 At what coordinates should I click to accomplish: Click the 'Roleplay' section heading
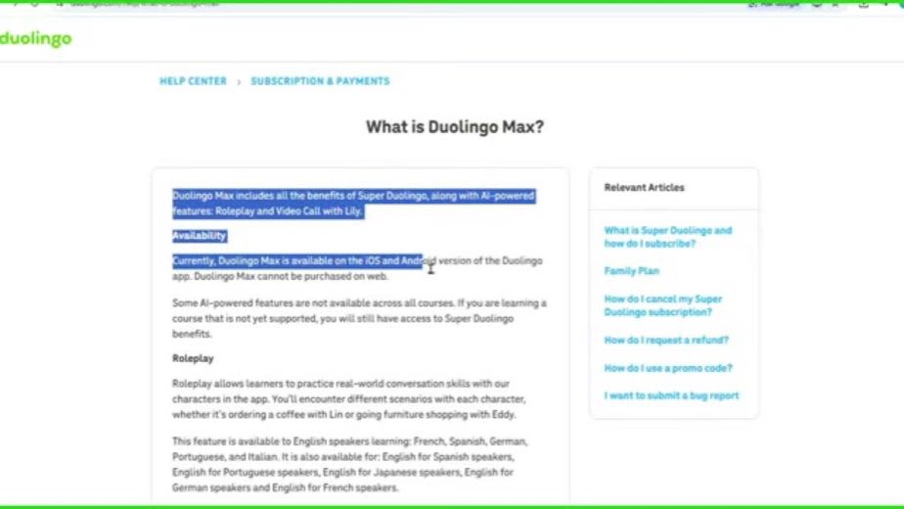[193, 358]
